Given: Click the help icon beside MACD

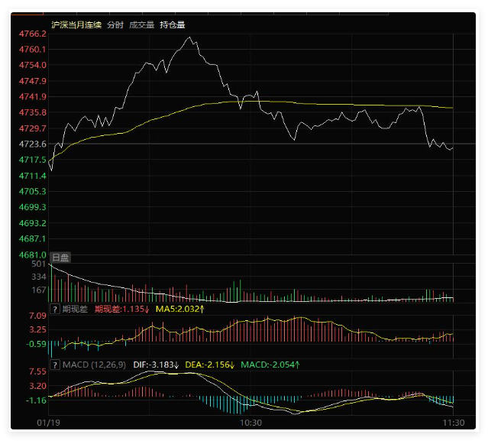Looking at the screenshot, I should [x=55, y=365].
